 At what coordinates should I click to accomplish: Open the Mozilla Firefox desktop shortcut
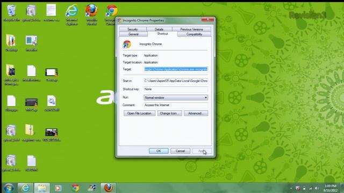coord(91,14)
